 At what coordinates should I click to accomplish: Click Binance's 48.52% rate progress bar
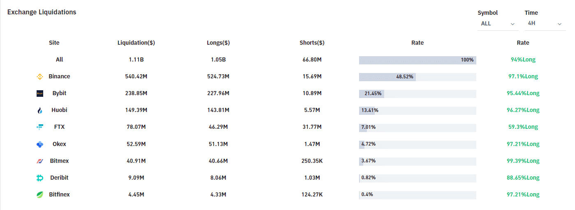coord(387,77)
